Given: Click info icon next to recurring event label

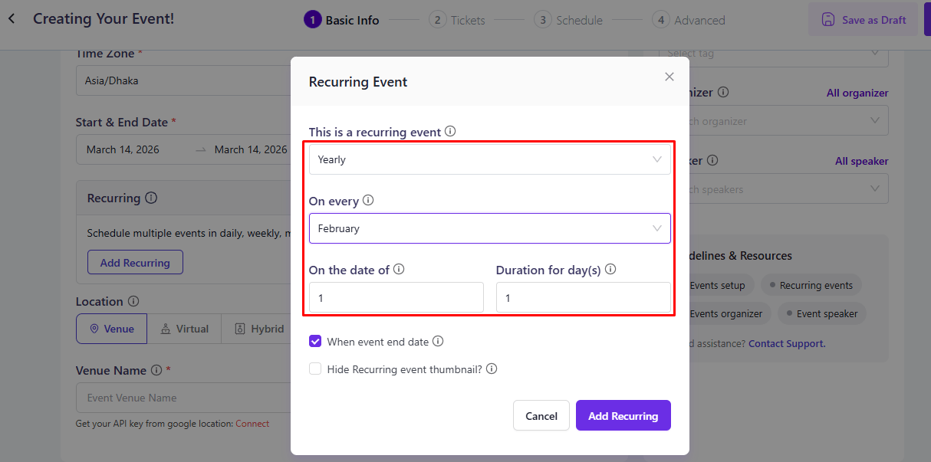Looking at the screenshot, I should (450, 131).
